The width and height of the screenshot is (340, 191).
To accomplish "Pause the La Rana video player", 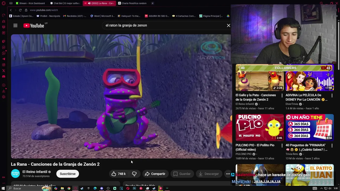I will (121, 96).
